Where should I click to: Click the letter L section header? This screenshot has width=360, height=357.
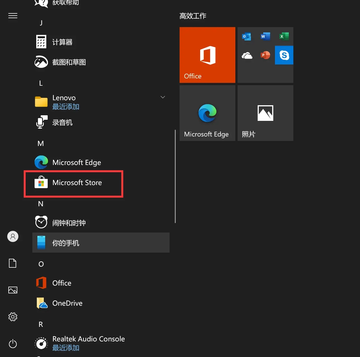coord(41,83)
